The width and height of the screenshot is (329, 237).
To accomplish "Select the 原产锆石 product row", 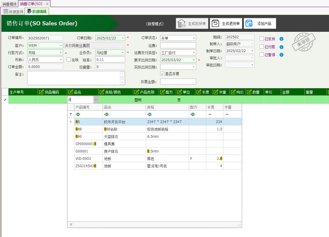I will 158,151.
